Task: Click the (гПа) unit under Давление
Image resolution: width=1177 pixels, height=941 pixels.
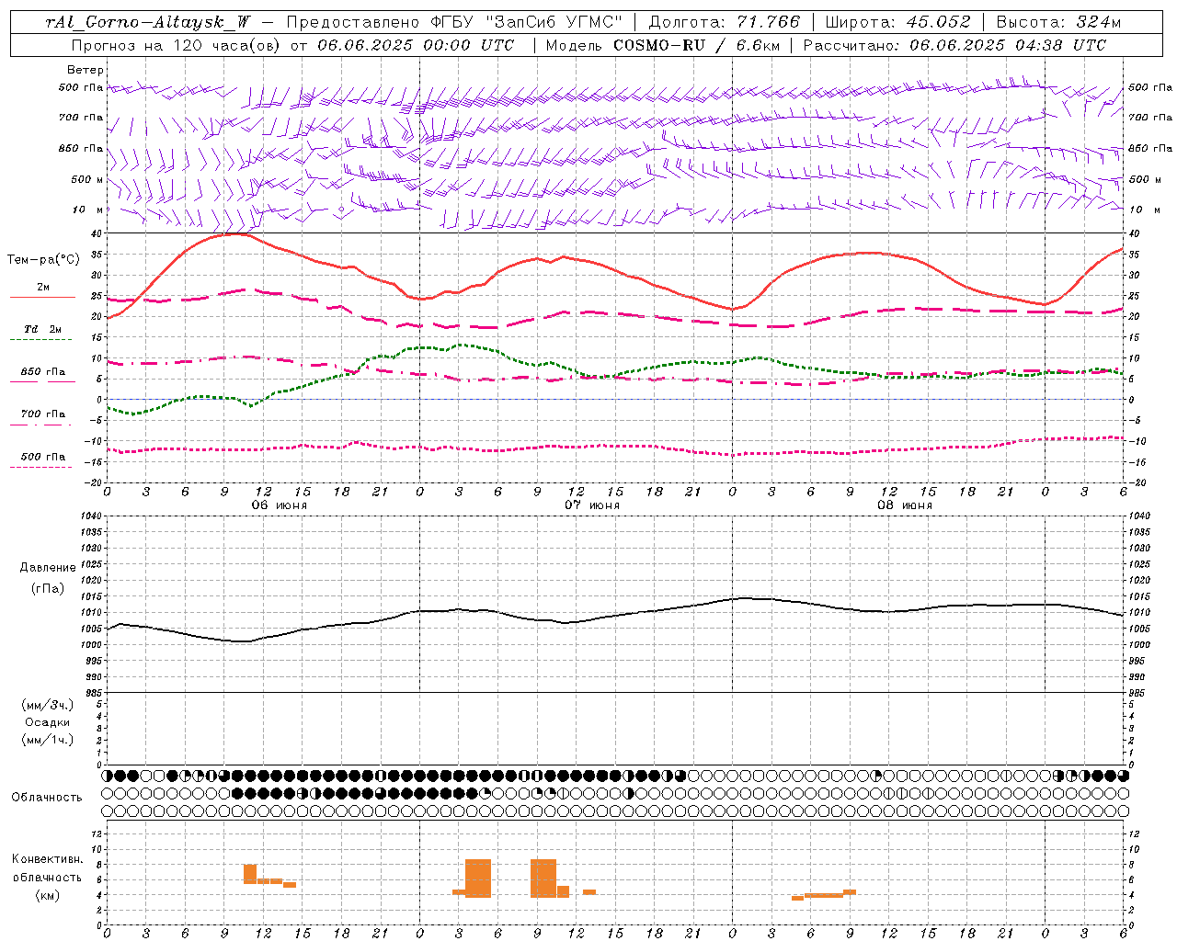Action: coord(48,589)
